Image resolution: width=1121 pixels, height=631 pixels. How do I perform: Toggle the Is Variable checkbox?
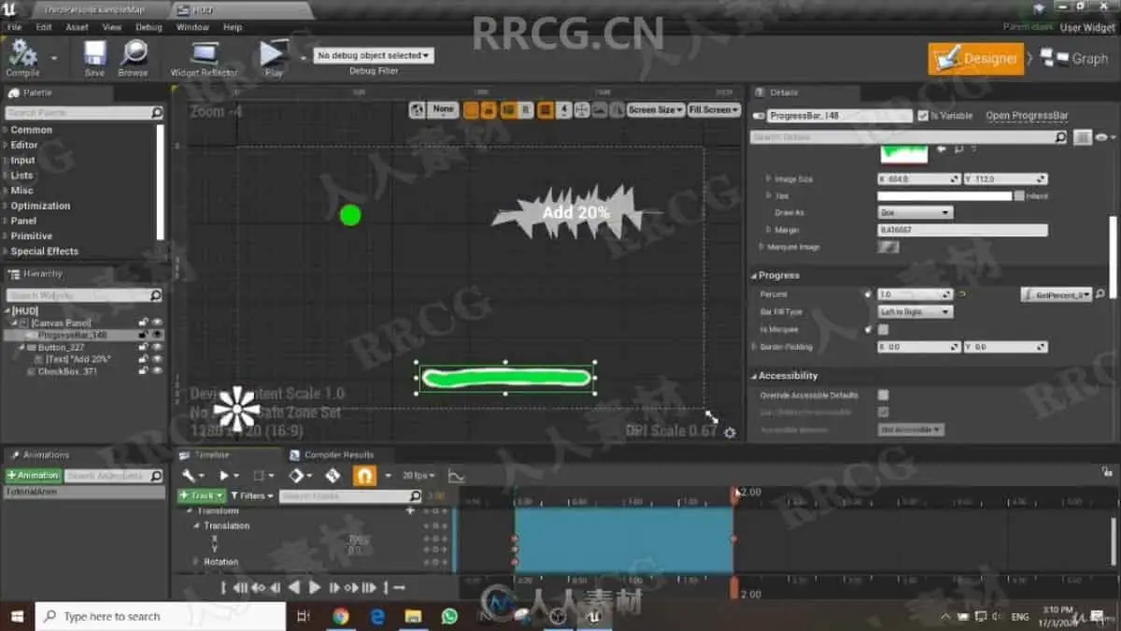[x=923, y=115]
